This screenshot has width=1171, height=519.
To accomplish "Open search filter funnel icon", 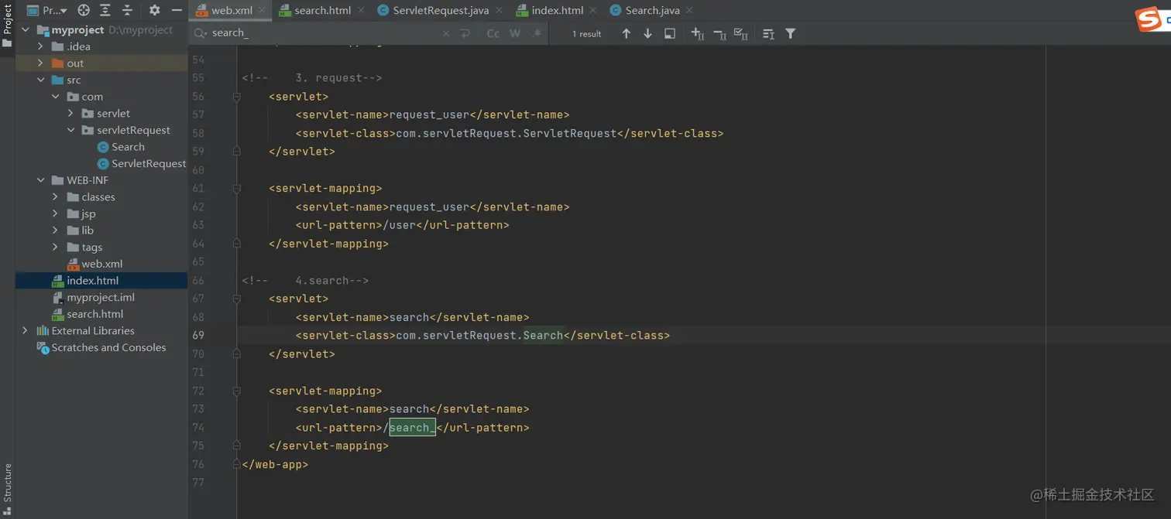I will pos(790,33).
